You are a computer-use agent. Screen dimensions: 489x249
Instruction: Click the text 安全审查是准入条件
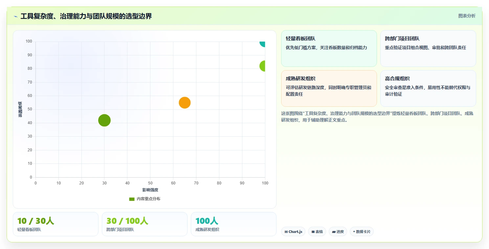coord(405,87)
